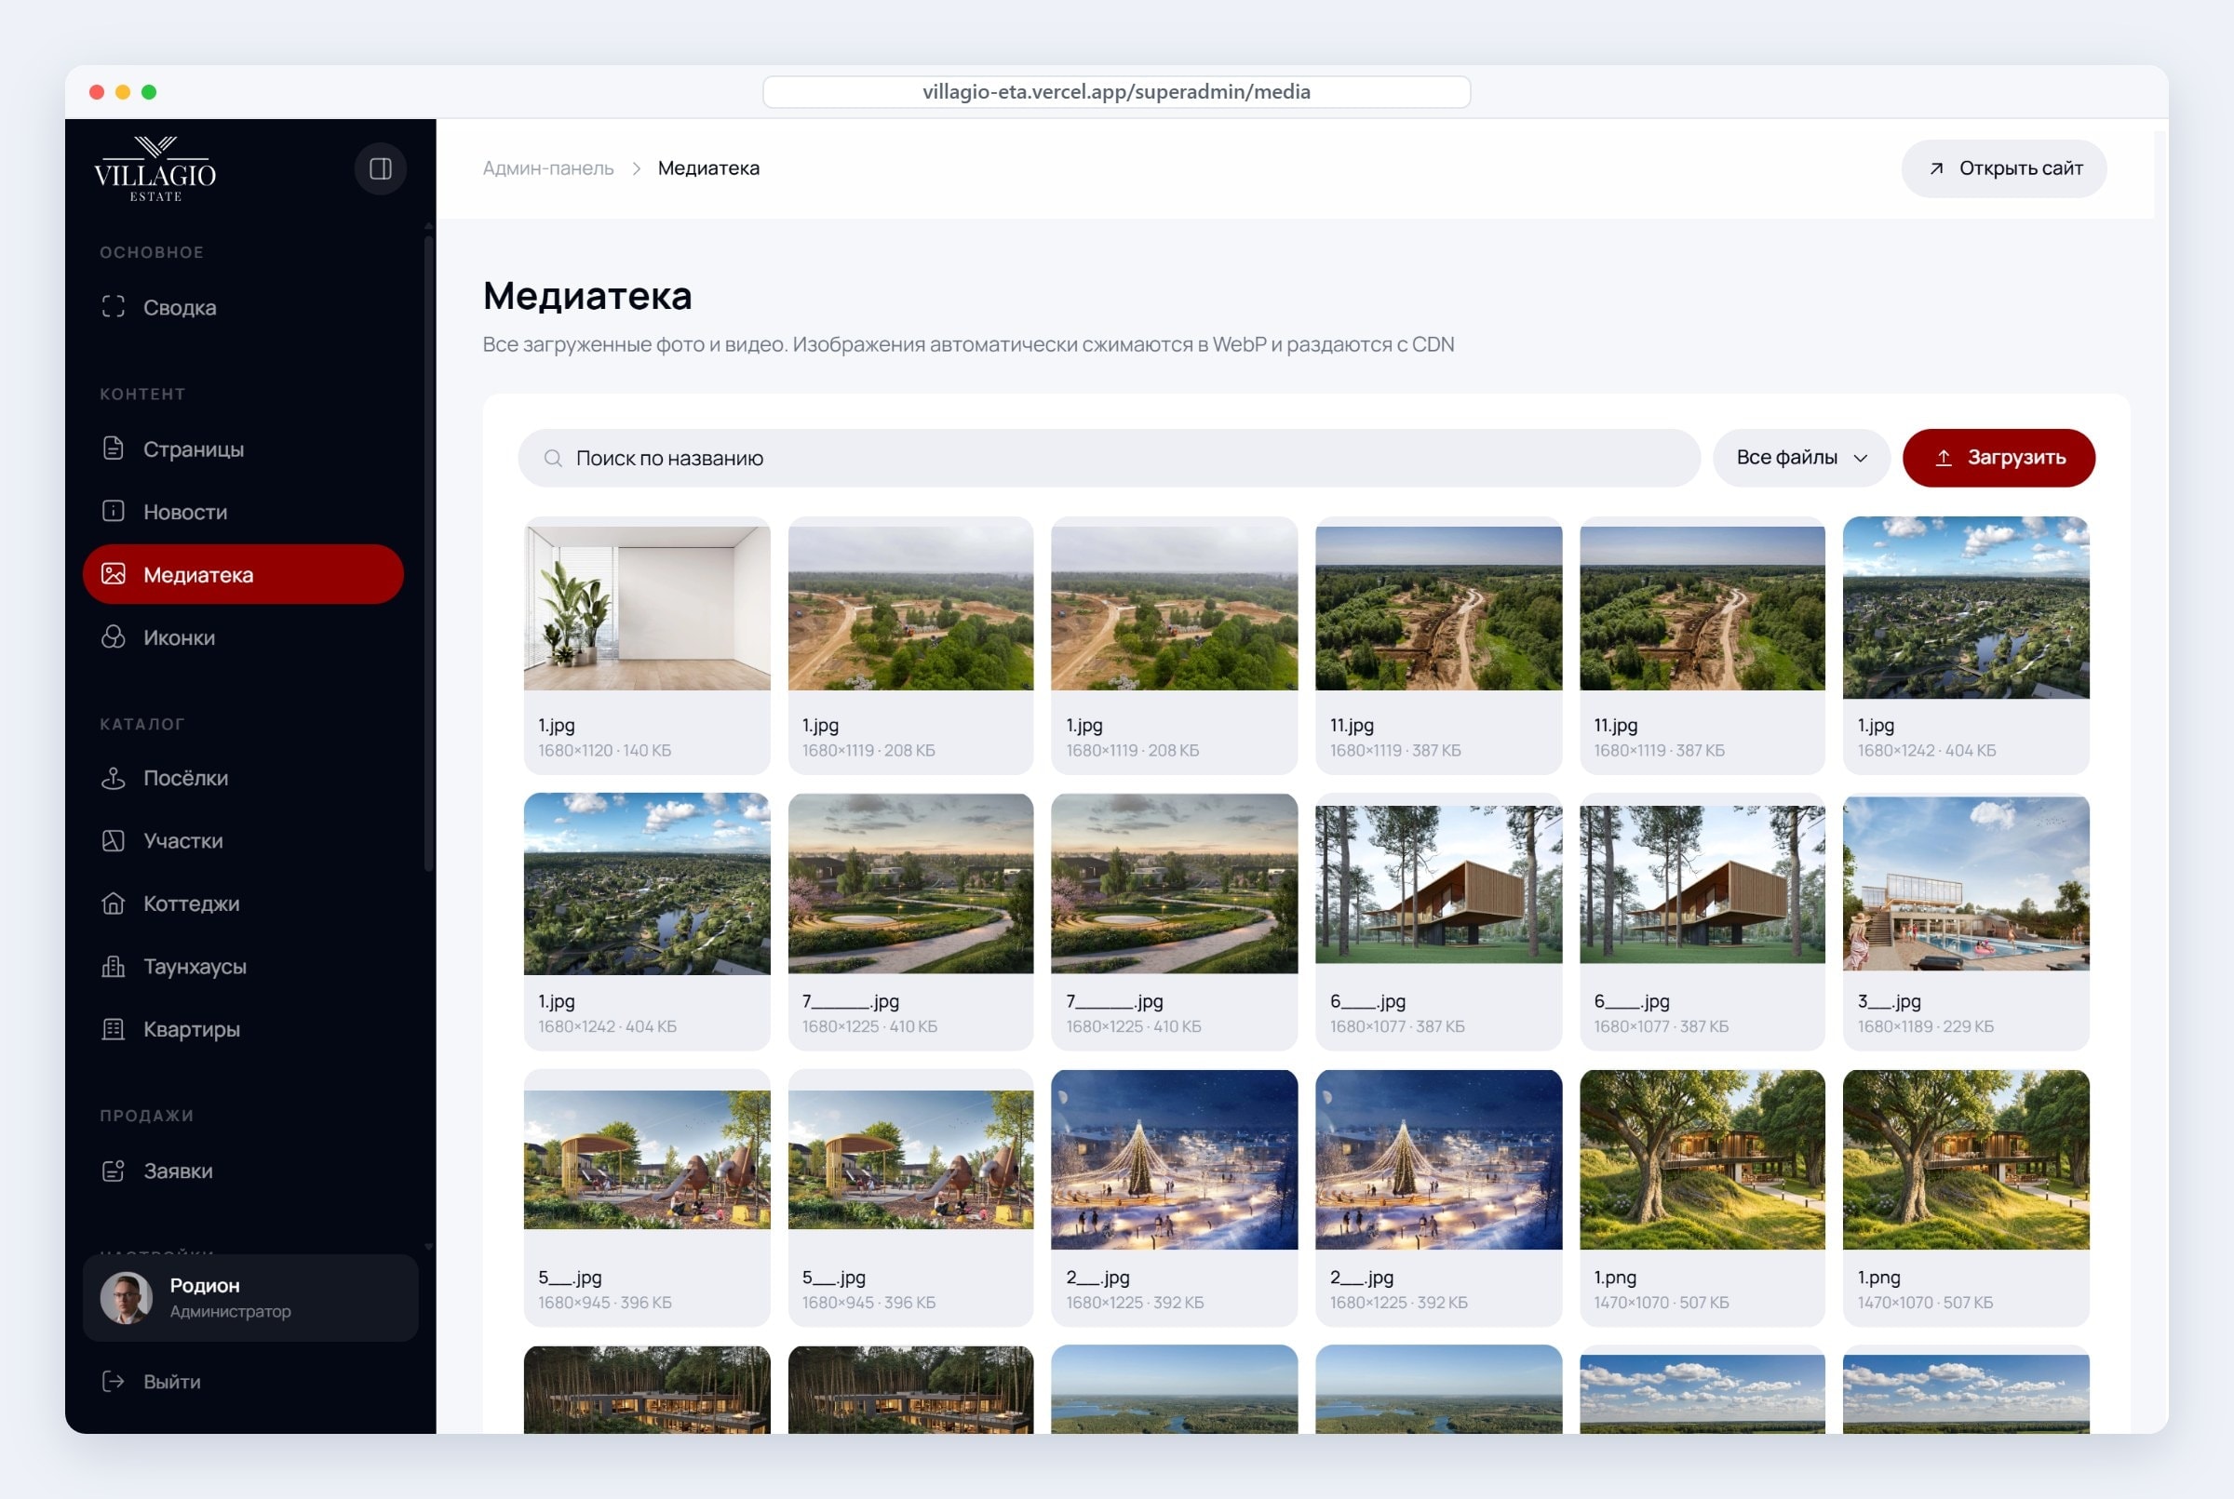Click the Загрузить upload button

point(1998,458)
